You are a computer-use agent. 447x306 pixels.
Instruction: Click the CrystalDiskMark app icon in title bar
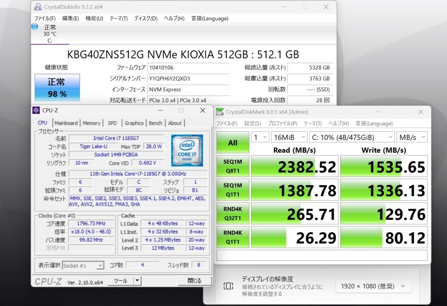click(220, 112)
